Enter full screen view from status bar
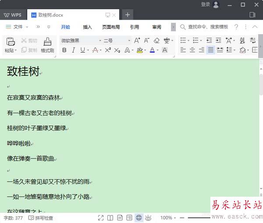 coord(101,218)
